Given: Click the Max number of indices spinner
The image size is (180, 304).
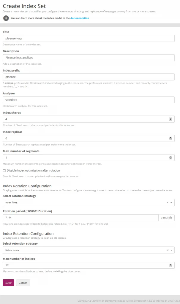Looking at the screenshot, I should click(170, 265).
